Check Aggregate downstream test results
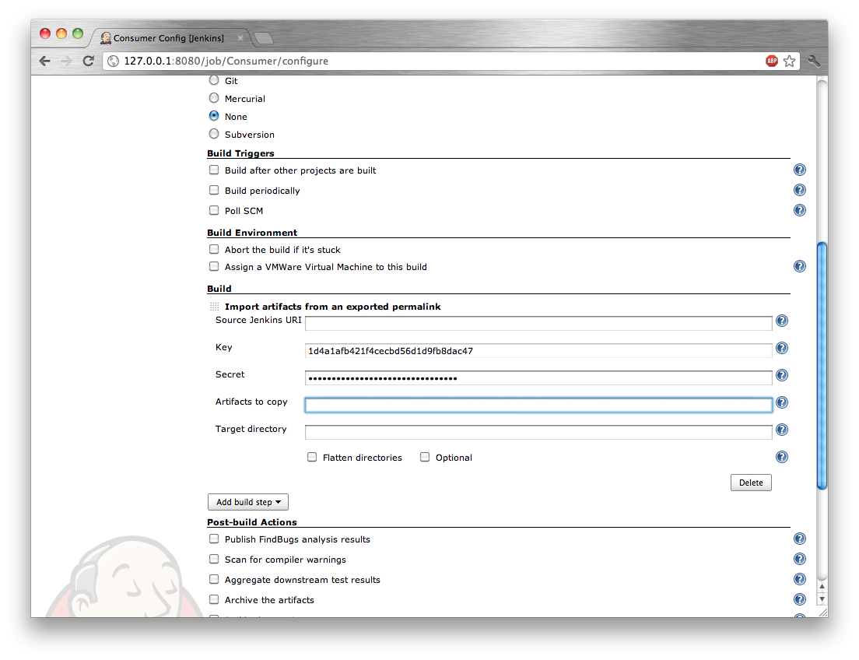The height and width of the screenshot is (660, 859). coord(214,579)
